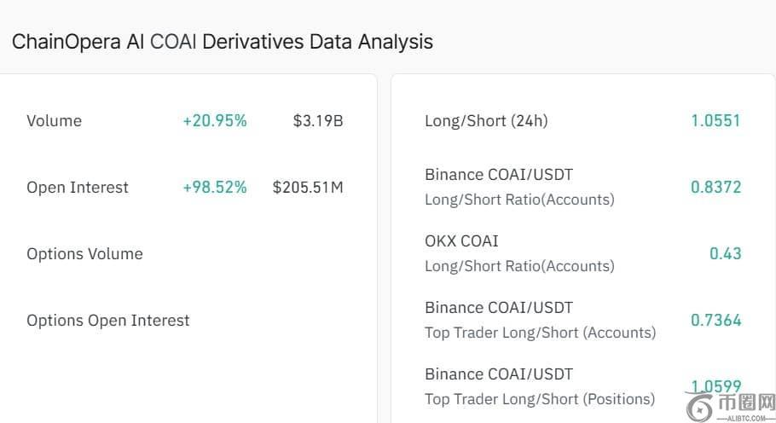Viewport: 776px width, 423px height.
Task: Select the Volume label
Action: coord(55,121)
